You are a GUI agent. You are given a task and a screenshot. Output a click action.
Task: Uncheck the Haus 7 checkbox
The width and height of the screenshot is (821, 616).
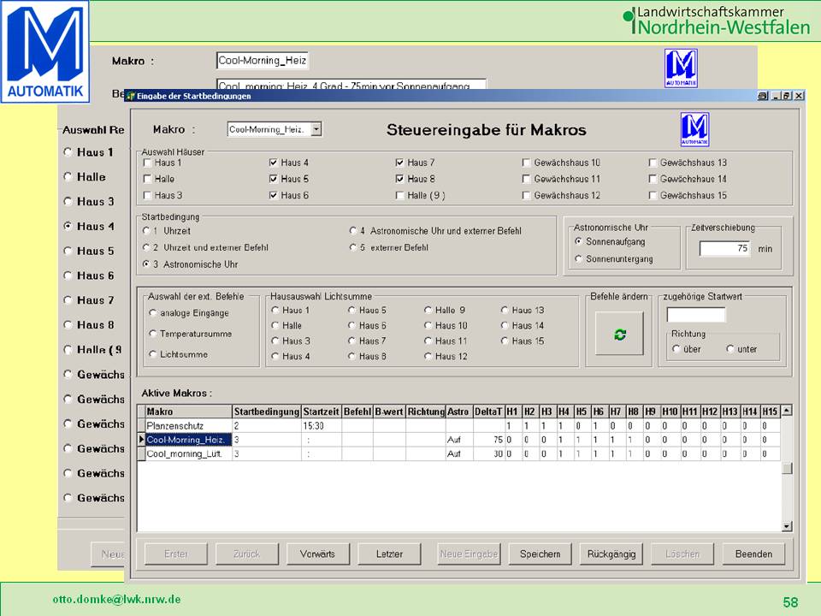(400, 163)
